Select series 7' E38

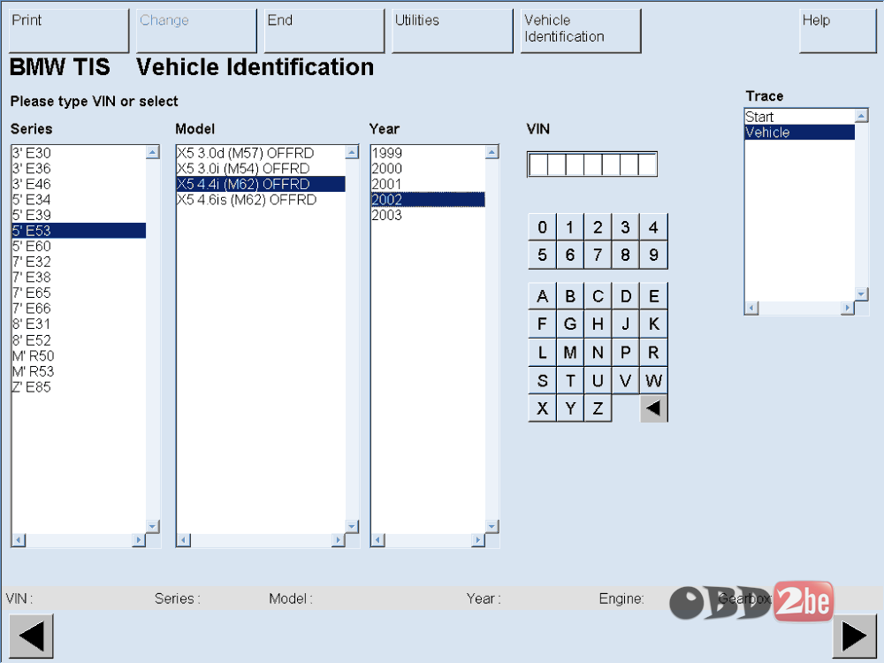click(79, 278)
